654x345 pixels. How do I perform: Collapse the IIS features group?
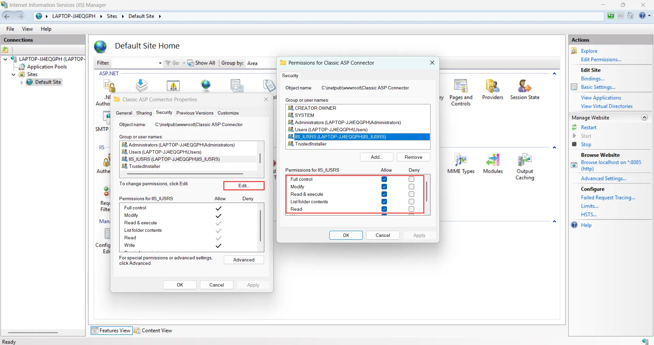coord(554,148)
